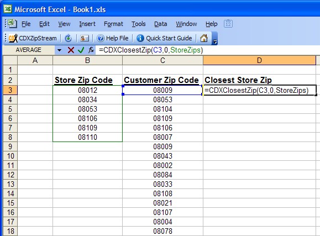Click cell D3 containing the CDXClosestZip formula

tap(259, 90)
